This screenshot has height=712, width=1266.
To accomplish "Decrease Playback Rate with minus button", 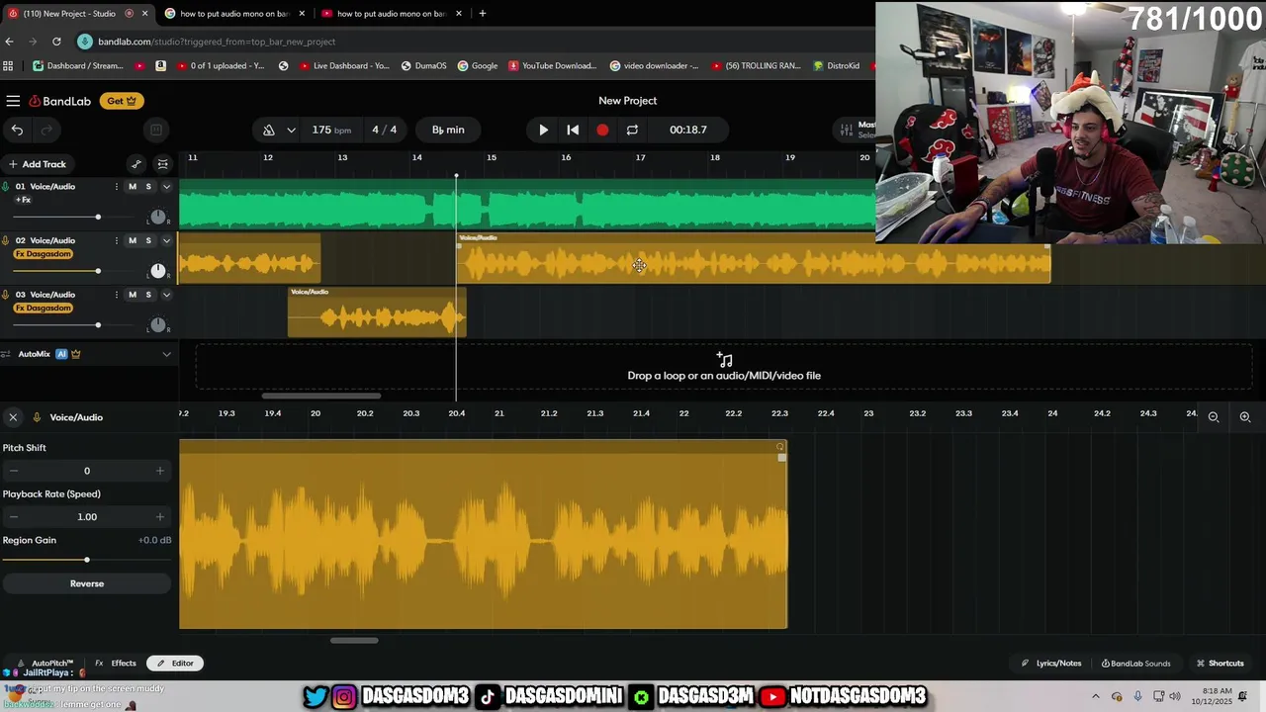I will 13,516.
